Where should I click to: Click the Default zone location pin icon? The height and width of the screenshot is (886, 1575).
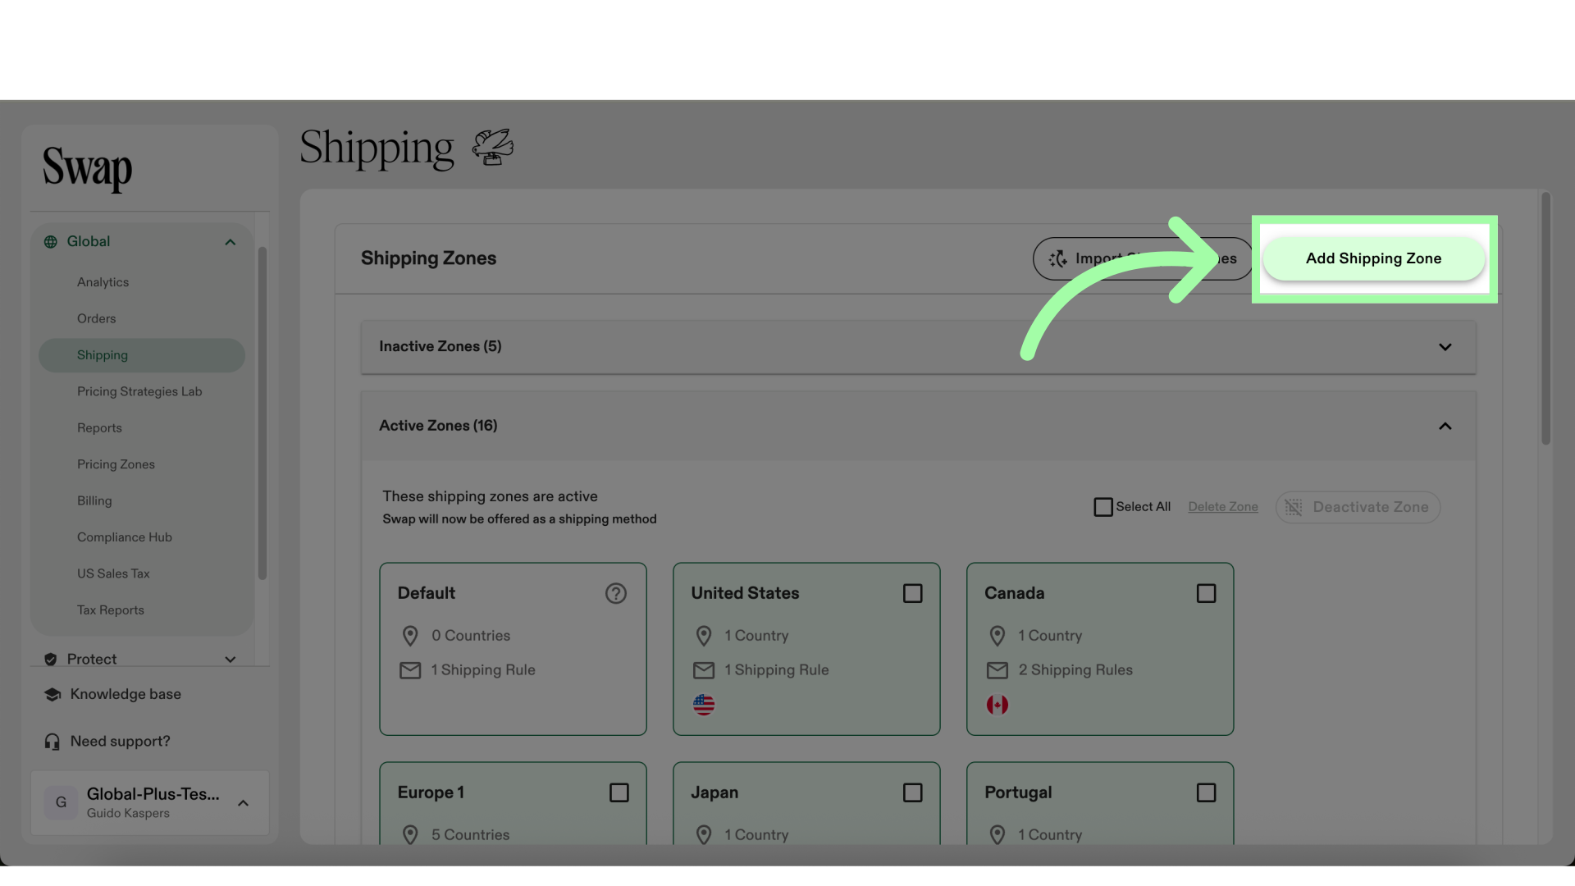[410, 636]
